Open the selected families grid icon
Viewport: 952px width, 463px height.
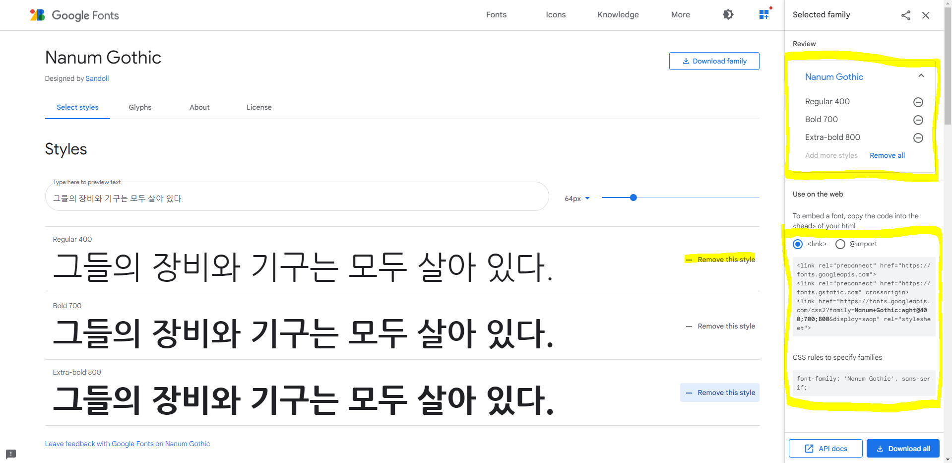click(x=764, y=14)
